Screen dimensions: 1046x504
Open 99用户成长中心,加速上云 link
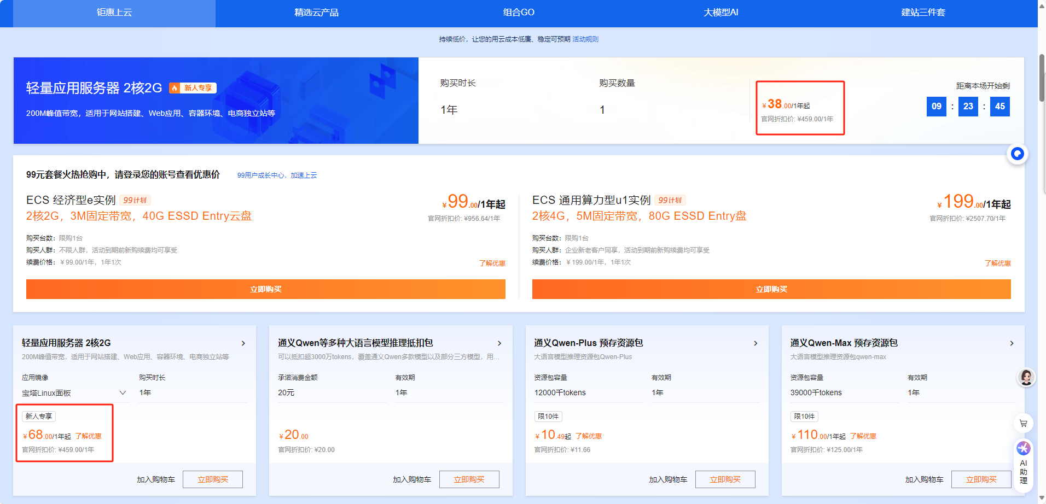[277, 175]
